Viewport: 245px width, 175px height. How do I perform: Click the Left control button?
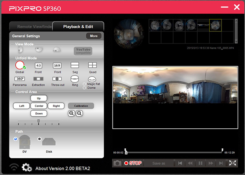click(x=22, y=106)
